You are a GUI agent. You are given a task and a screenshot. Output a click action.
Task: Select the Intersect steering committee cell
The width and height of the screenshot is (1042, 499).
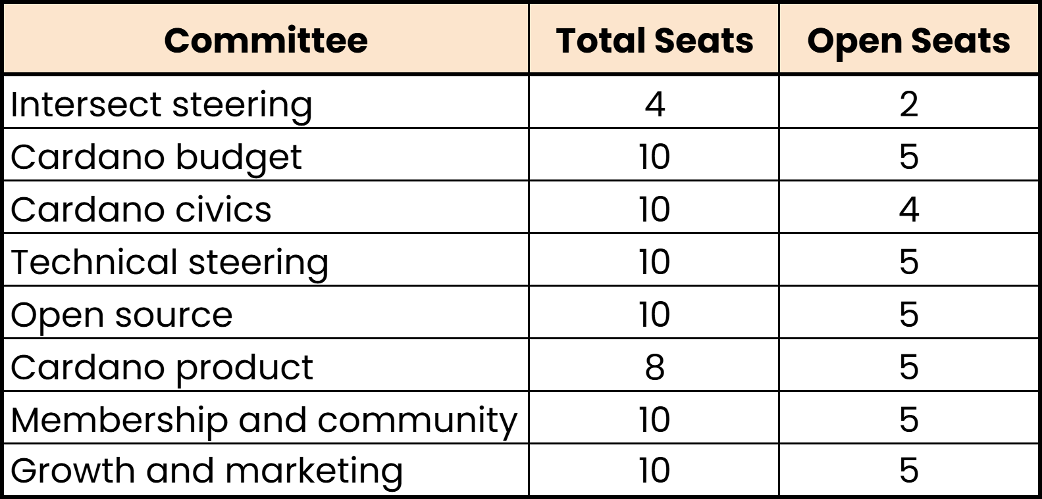pyautogui.click(x=161, y=104)
